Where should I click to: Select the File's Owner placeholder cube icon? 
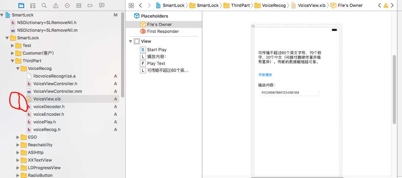[143, 24]
